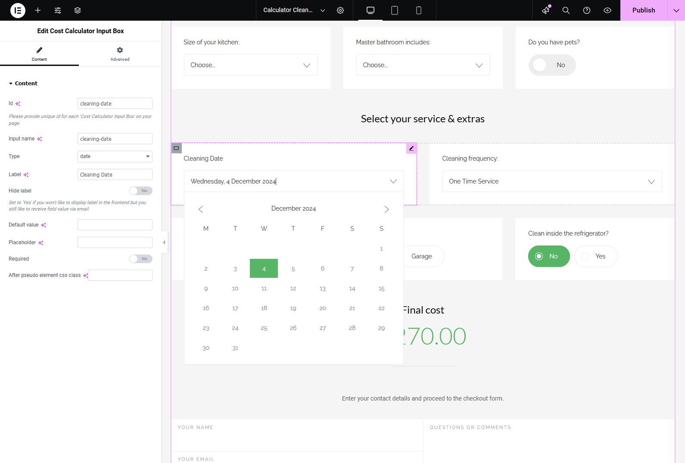Click the widget edit pencil handle

point(411,148)
